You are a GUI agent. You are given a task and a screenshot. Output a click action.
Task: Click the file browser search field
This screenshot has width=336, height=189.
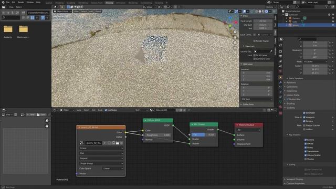point(10,17)
